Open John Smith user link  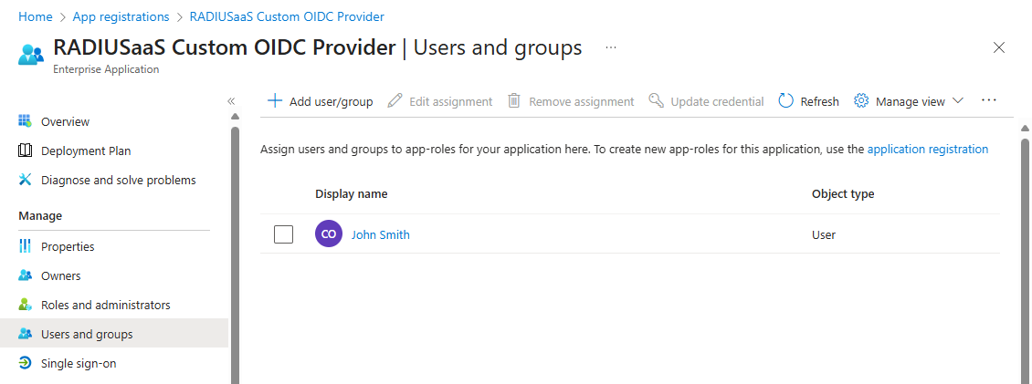click(x=381, y=234)
